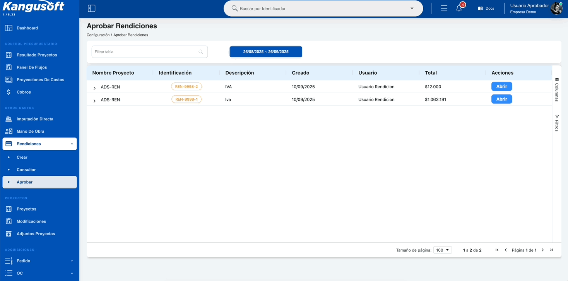
Task: Open notifications bell with 4 alerts
Action: pos(459,8)
